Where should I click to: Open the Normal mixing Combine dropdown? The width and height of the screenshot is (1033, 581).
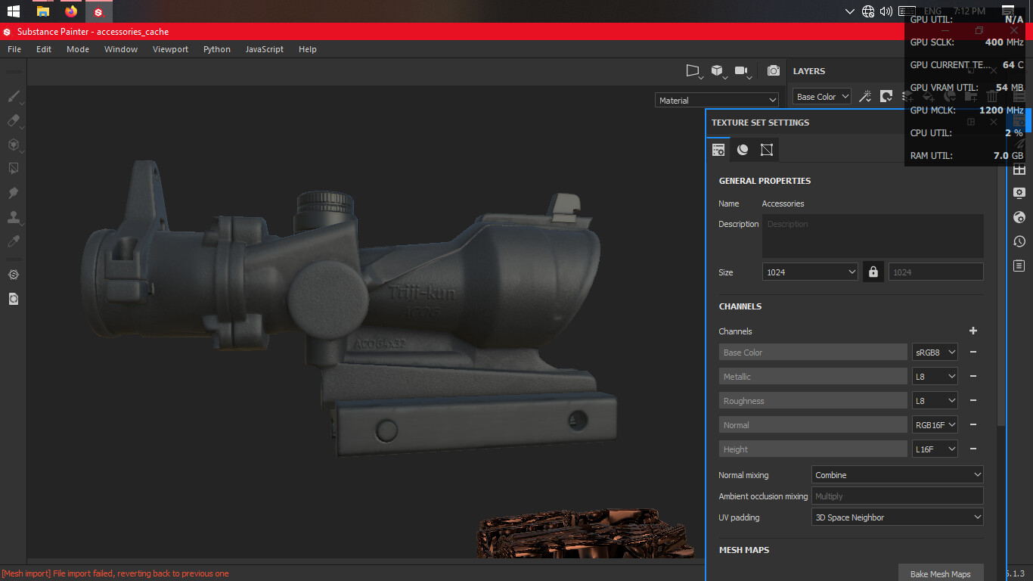[897, 474]
